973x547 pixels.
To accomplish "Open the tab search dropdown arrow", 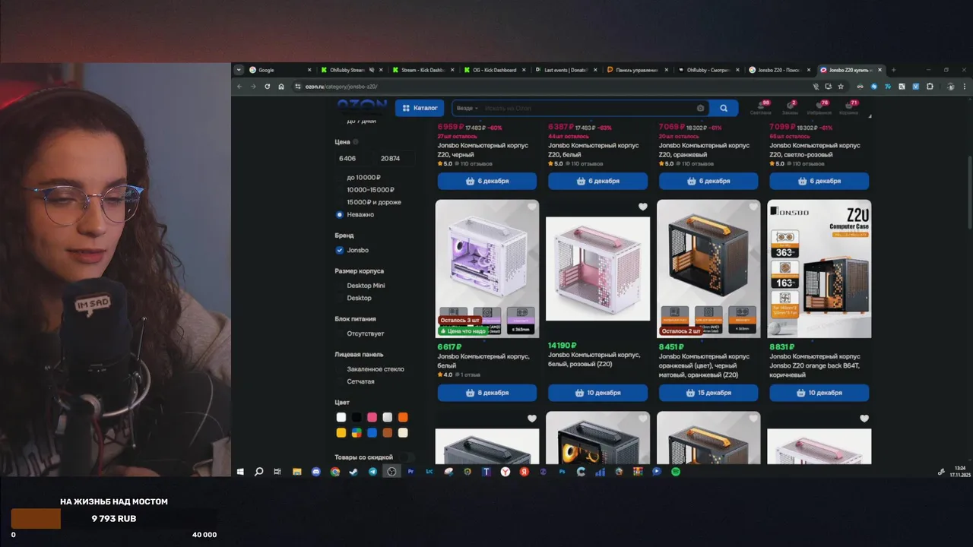I will coord(239,70).
